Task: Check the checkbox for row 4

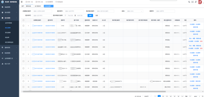Action: (23, 47)
